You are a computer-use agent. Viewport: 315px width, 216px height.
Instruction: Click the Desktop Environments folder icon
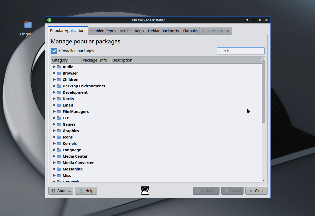59,86
